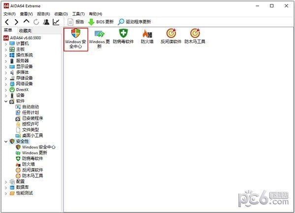Select AIDA64 v6.60.5900 root node

(22, 38)
